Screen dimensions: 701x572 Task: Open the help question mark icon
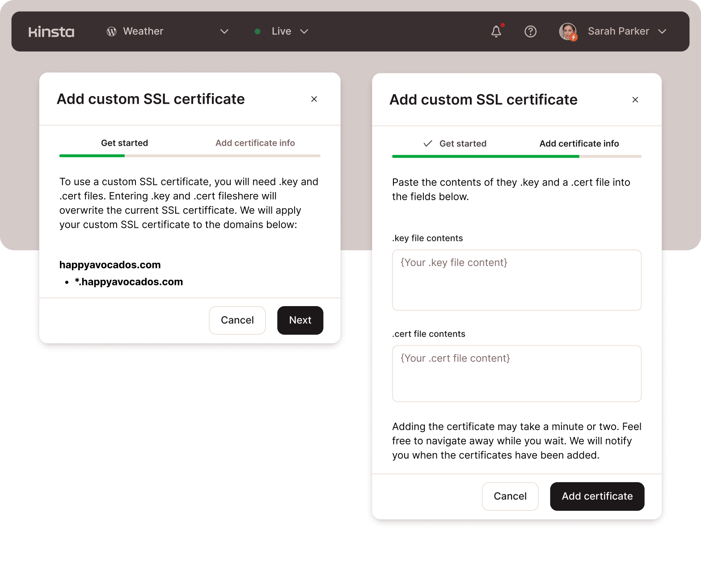[x=530, y=31]
